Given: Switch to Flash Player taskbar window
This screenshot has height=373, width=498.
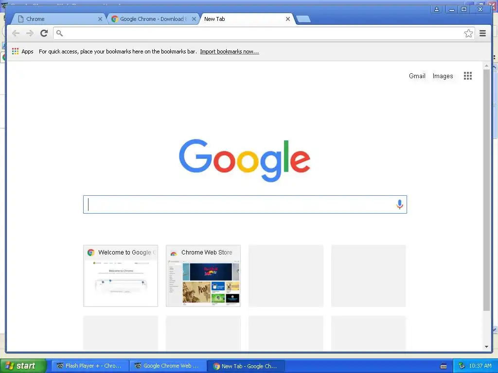Looking at the screenshot, I should 89,366.
